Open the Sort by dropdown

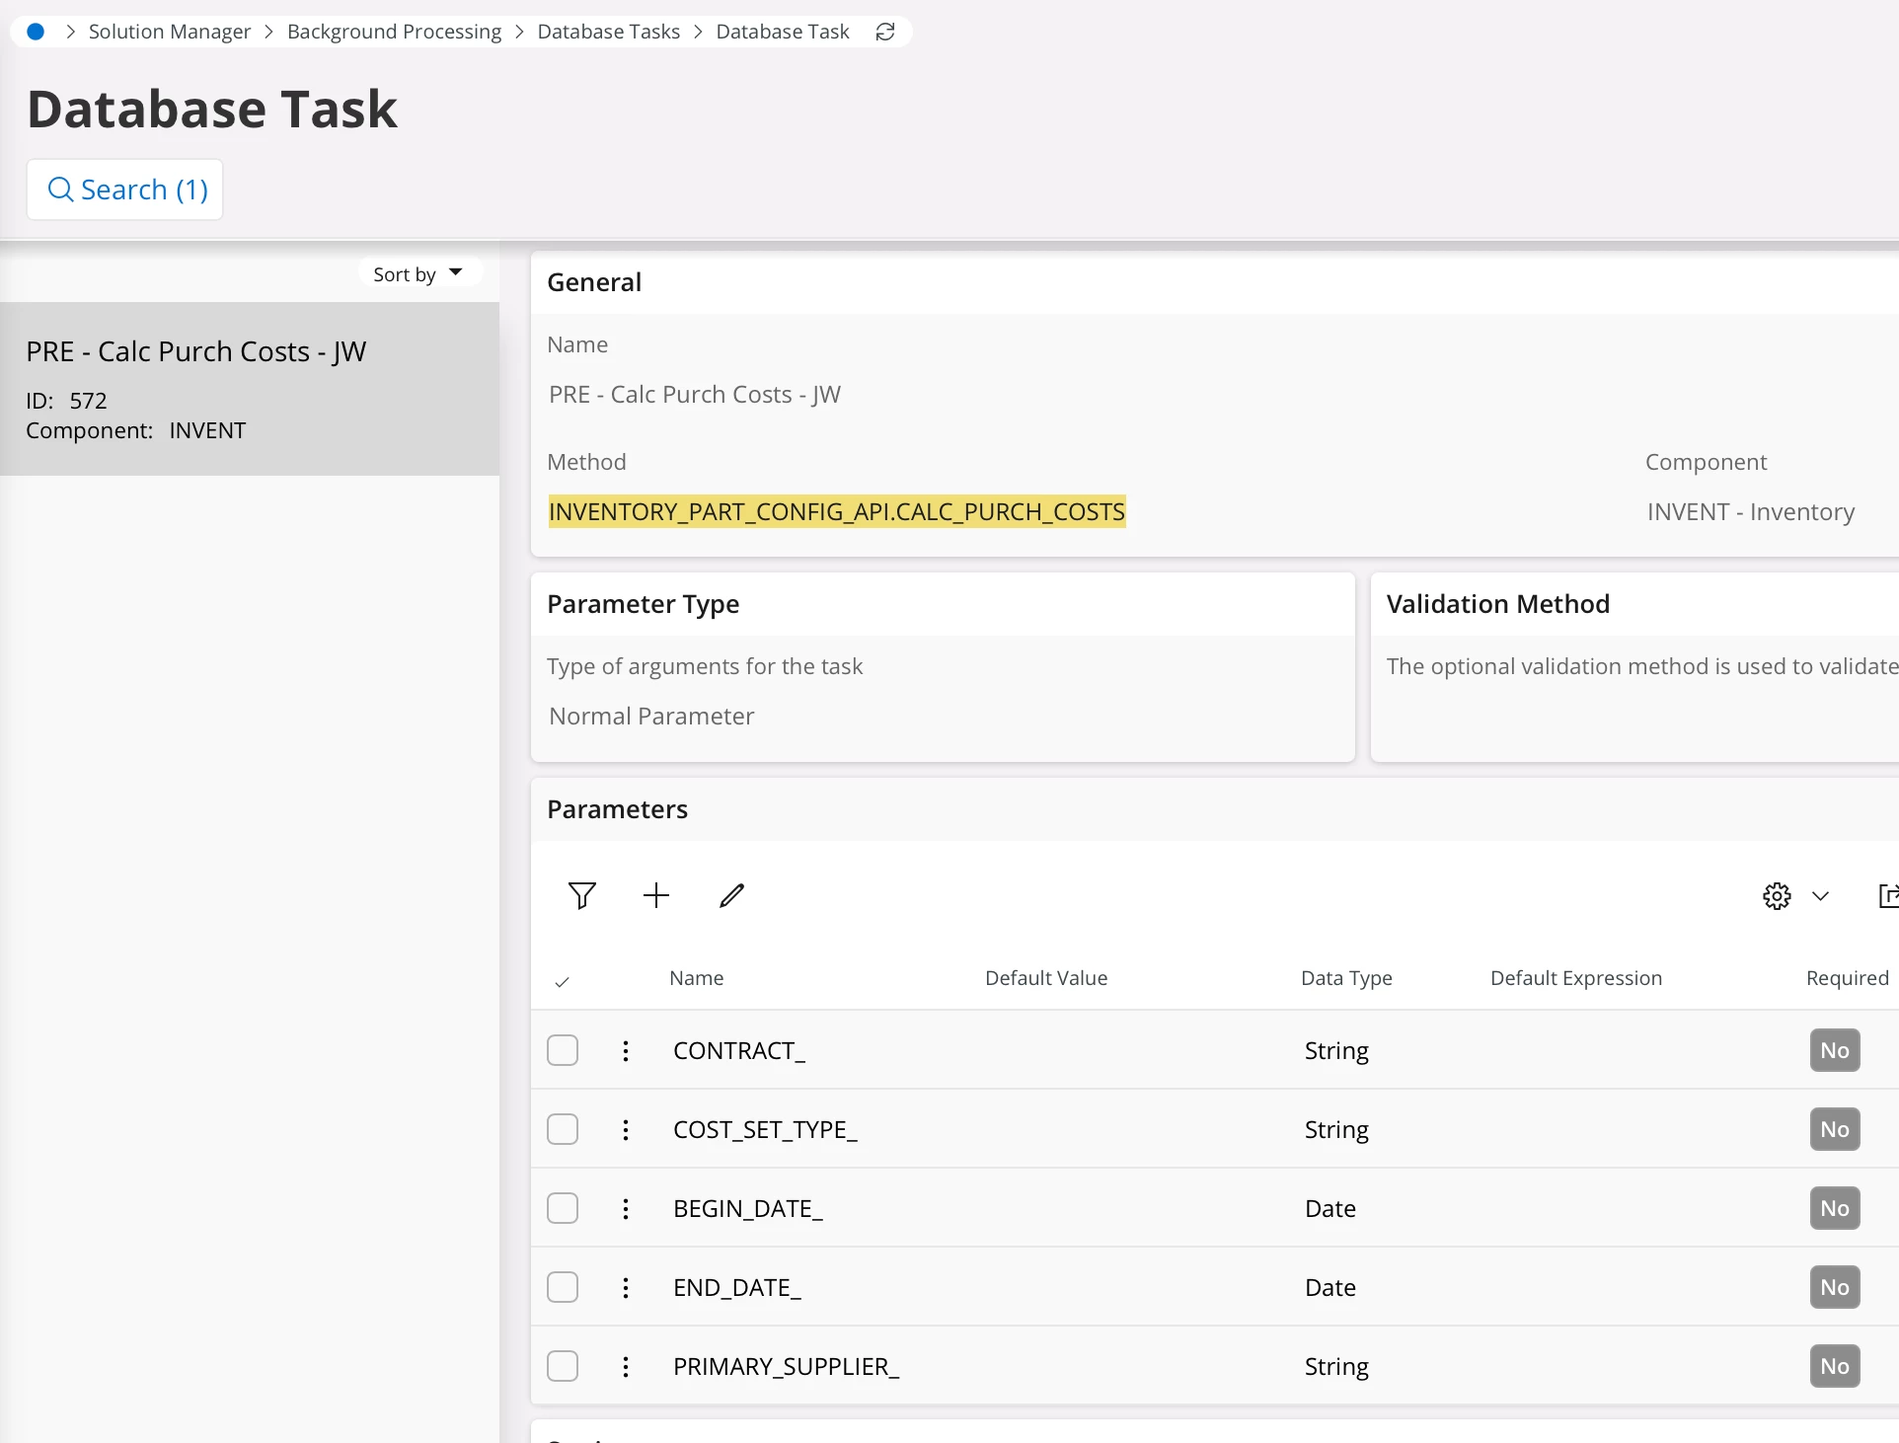pyautogui.click(x=418, y=273)
